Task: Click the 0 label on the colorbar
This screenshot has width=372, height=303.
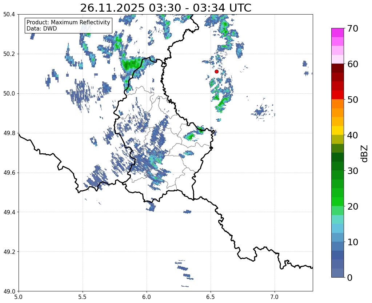Action: [350, 278]
